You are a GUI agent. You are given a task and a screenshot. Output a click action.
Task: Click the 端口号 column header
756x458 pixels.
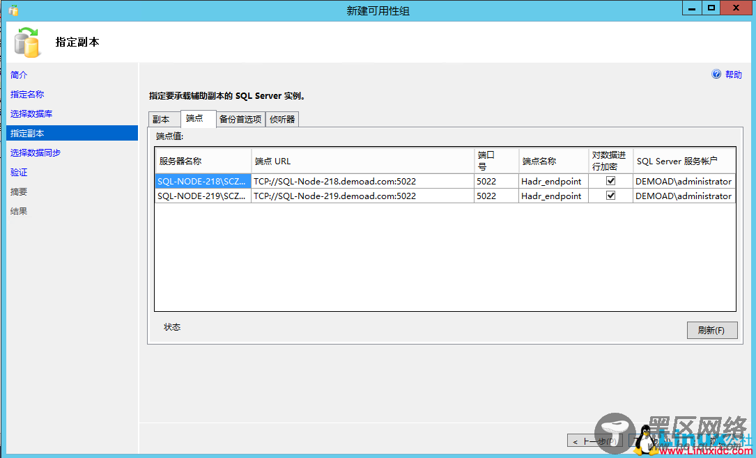(496, 161)
